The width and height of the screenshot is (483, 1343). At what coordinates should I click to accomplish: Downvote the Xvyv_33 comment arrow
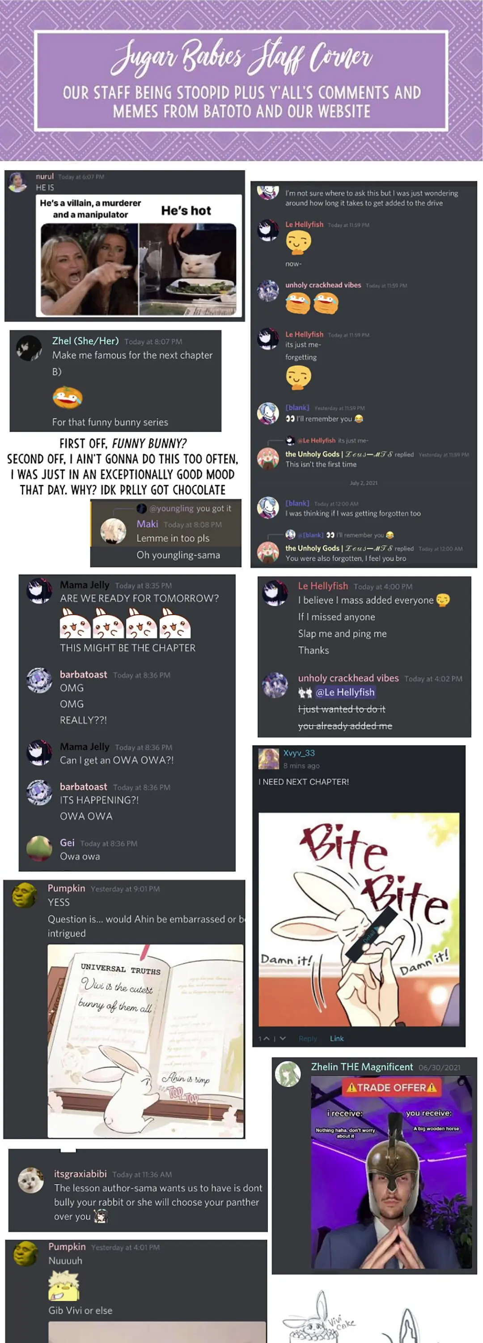tap(282, 1039)
